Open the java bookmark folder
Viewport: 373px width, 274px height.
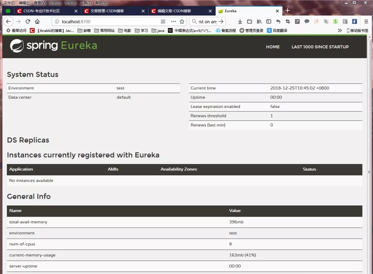pos(158,30)
